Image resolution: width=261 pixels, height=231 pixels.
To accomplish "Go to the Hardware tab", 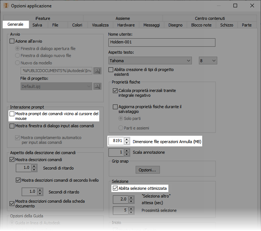I will pos(126,25).
